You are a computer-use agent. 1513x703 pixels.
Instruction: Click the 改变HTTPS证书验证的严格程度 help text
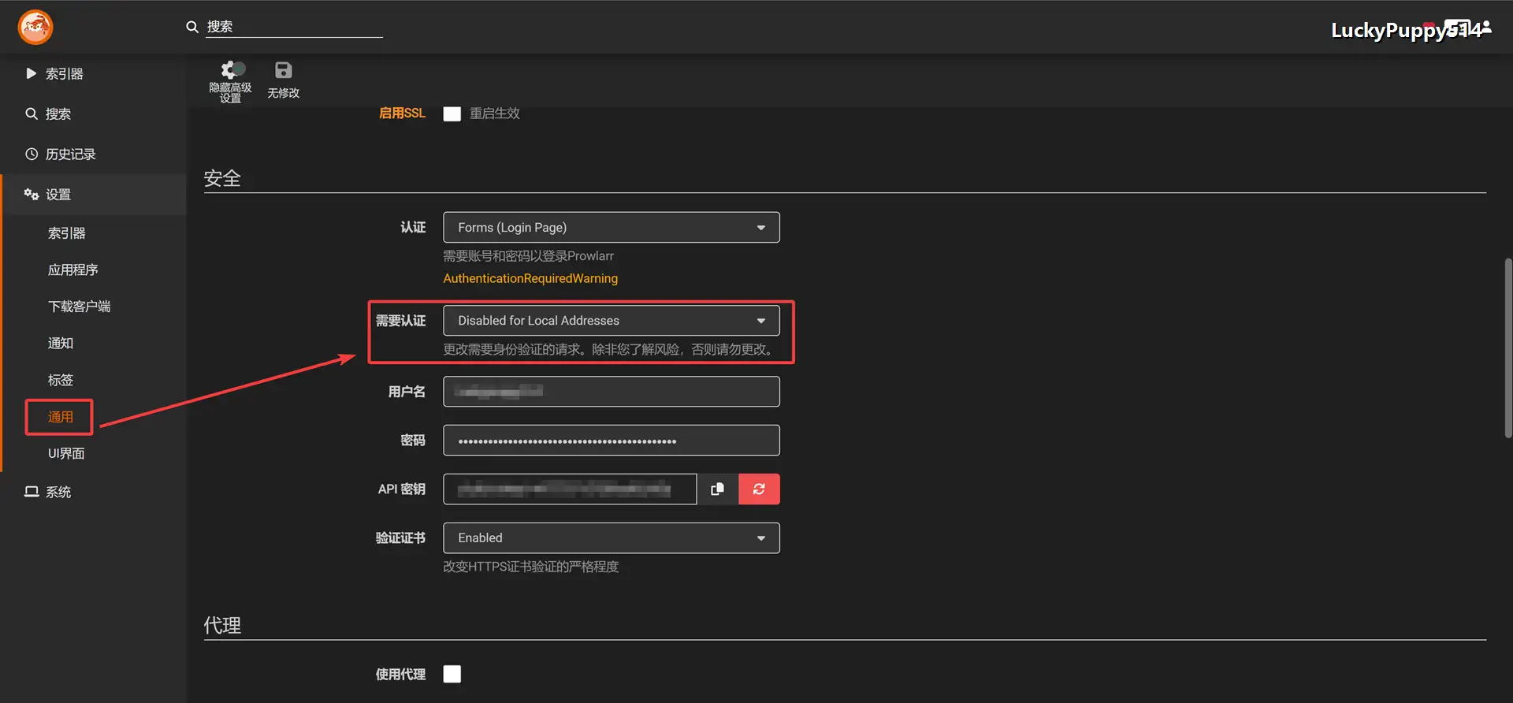[531, 567]
